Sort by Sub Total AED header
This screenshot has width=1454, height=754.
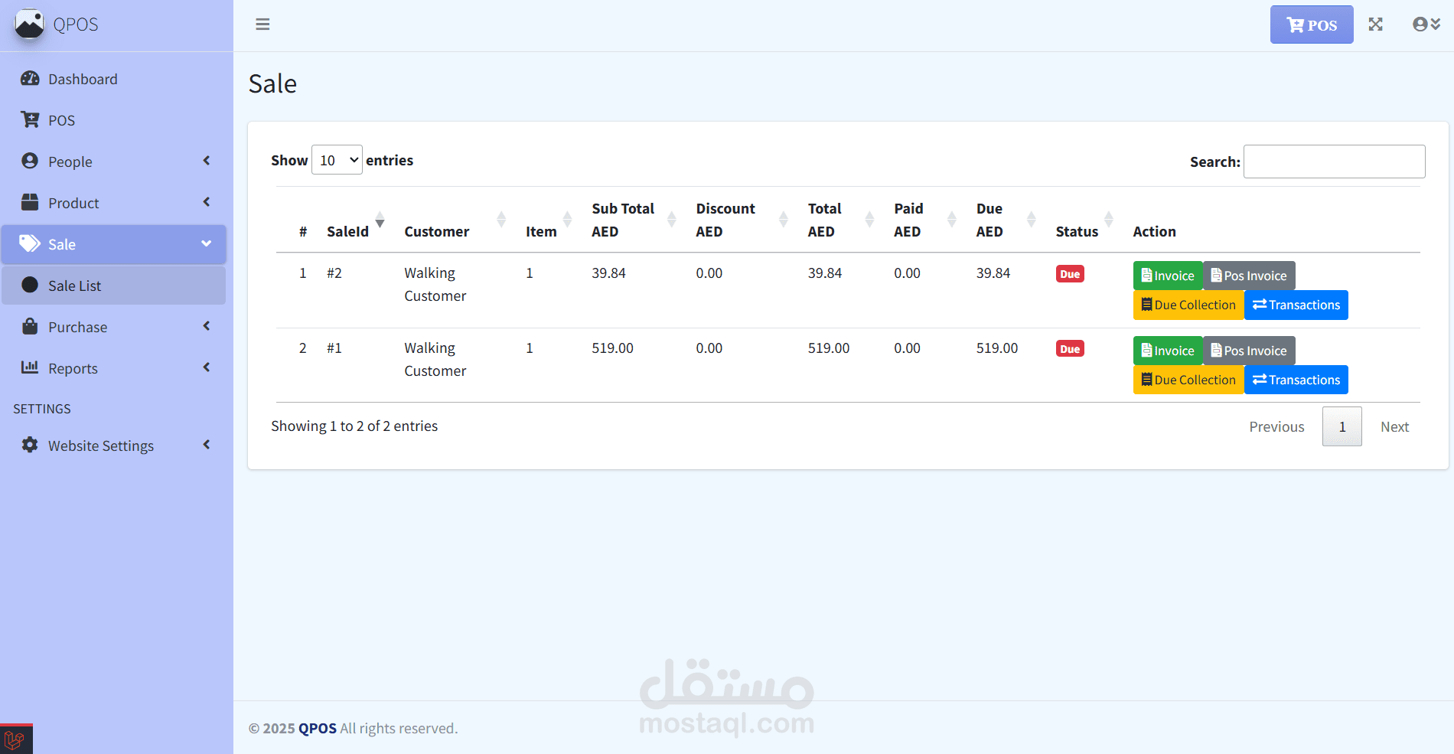tap(633, 220)
